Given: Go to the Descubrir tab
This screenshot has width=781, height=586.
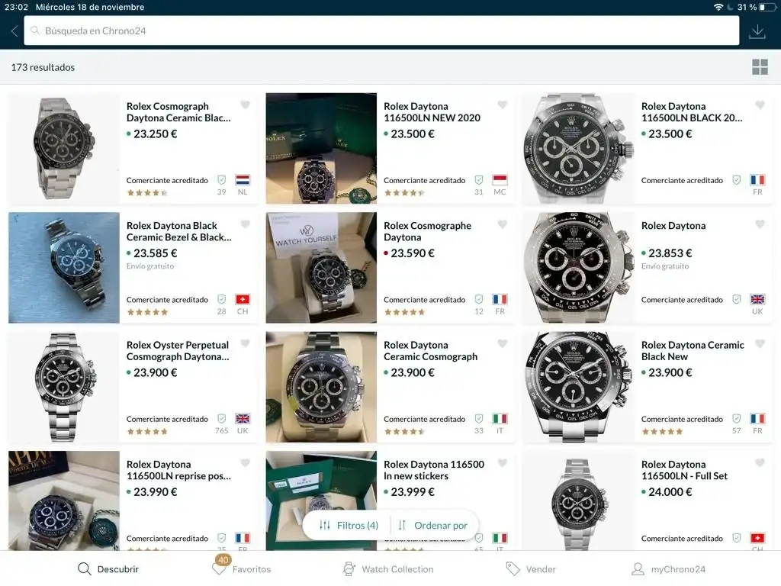Looking at the screenshot, I should click(x=108, y=569).
